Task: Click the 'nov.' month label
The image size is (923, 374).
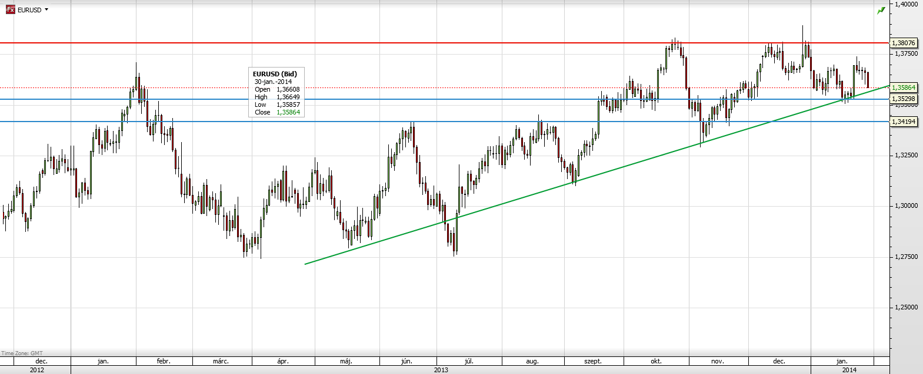Action: pyautogui.click(x=718, y=362)
